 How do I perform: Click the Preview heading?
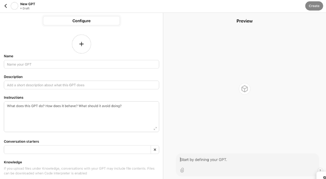point(244,21)
